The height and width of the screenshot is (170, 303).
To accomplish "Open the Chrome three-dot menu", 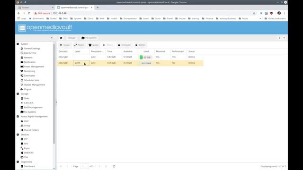I will [x=284, y=13].
